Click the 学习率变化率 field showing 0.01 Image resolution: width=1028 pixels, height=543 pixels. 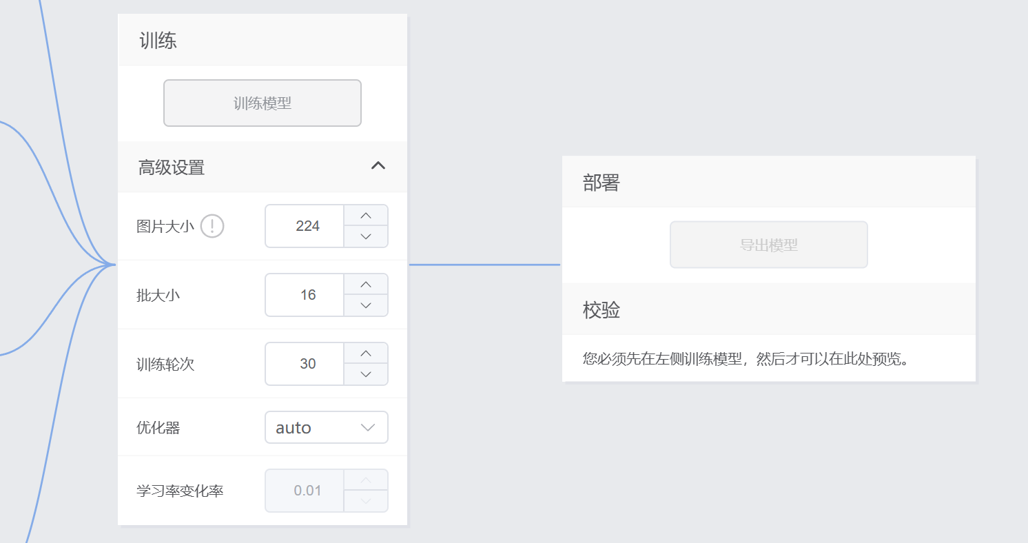tap(305, 491)
